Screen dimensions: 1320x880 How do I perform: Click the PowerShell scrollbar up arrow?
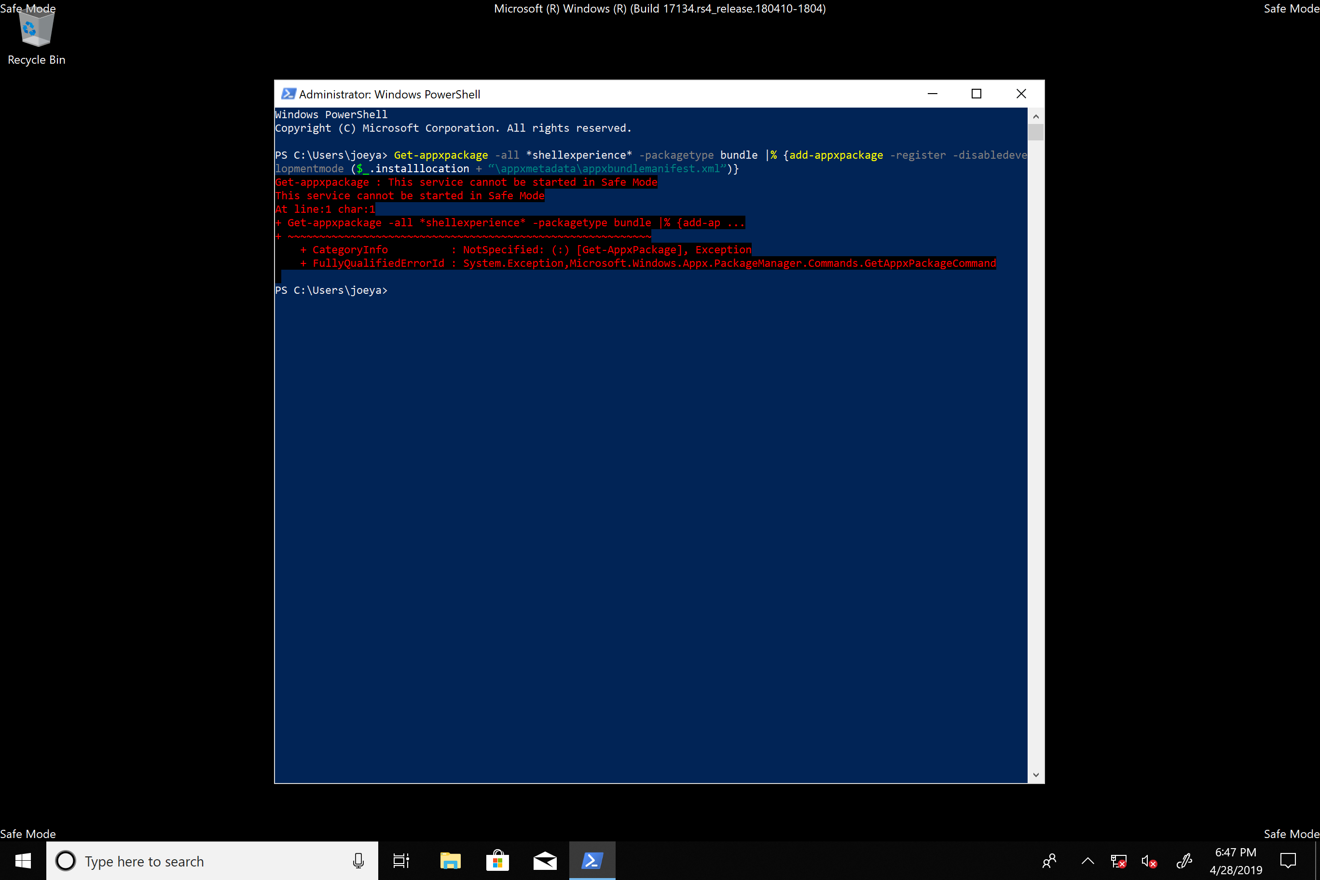(x=1035, y=116)
